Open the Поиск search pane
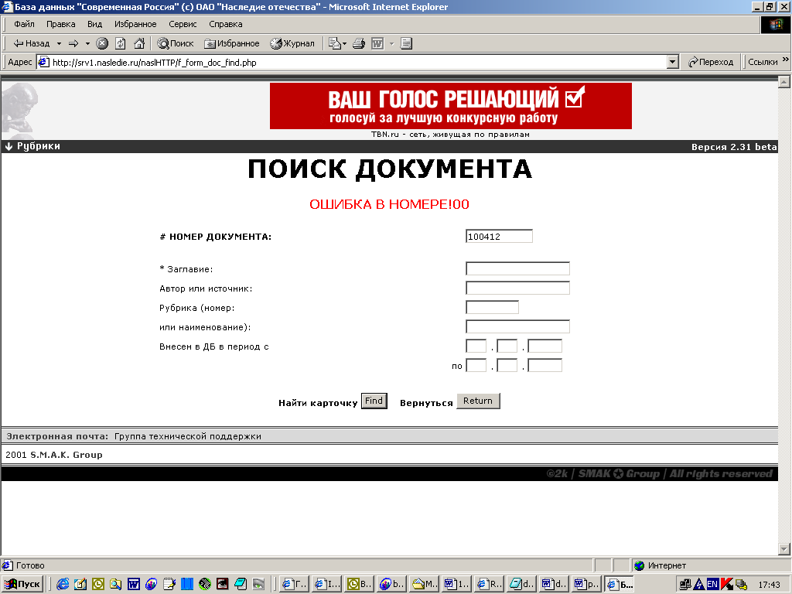Screen dimensions: 792x594 (176, 43)
